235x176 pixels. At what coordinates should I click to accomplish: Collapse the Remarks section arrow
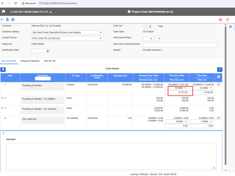click(3, 133)
